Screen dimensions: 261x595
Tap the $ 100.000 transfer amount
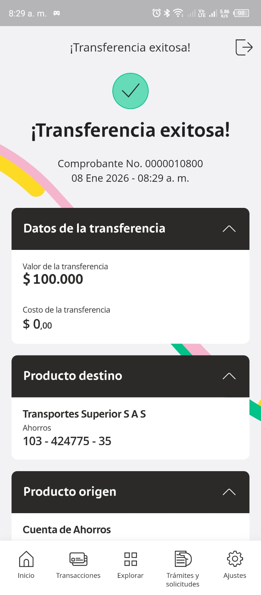pos(53,279)
